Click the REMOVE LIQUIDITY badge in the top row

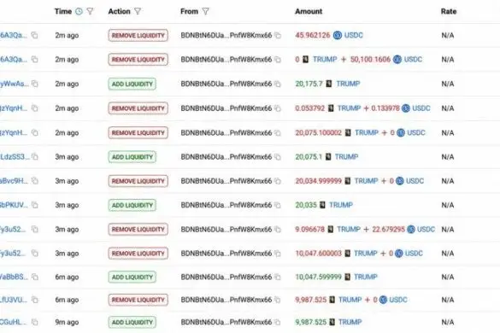pyautogui.click(x=138, y=35)
